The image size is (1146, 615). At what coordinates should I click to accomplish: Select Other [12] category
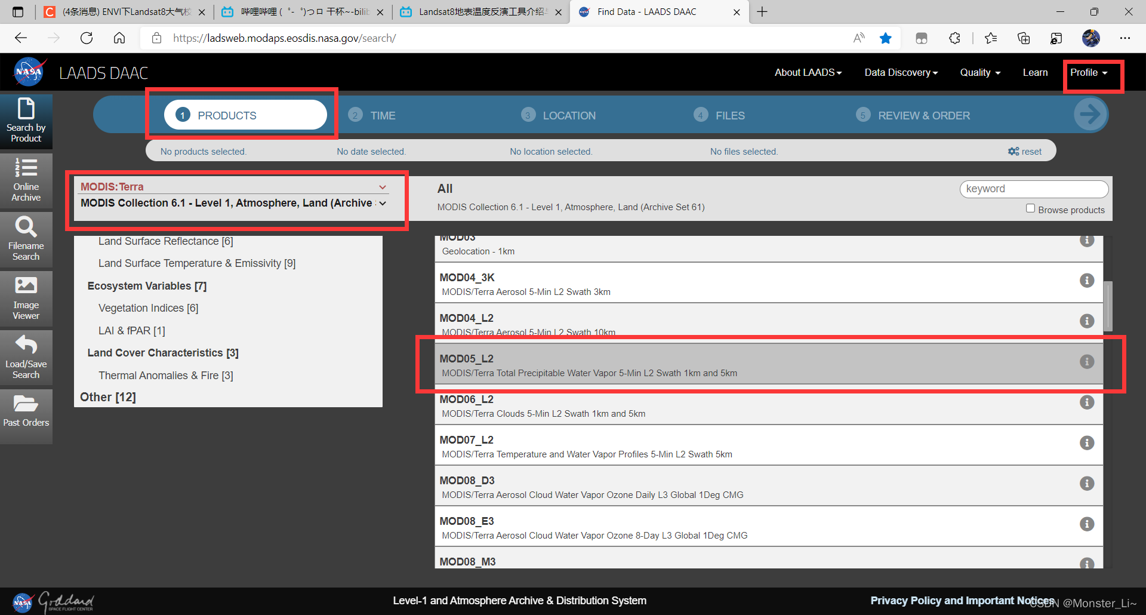(x=108, y=397)
